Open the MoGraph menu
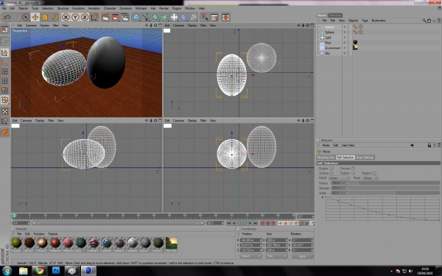Image resolution: width=442 pixels, height=276 pixels. (141, 8)
